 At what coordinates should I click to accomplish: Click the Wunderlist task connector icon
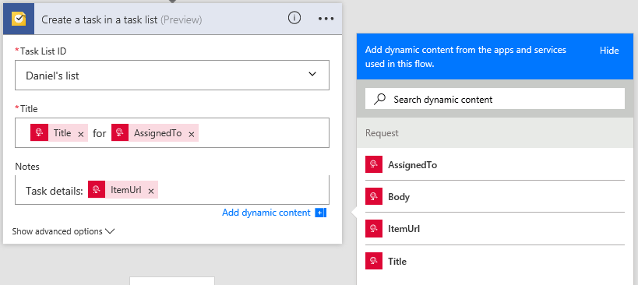(19, 19)
